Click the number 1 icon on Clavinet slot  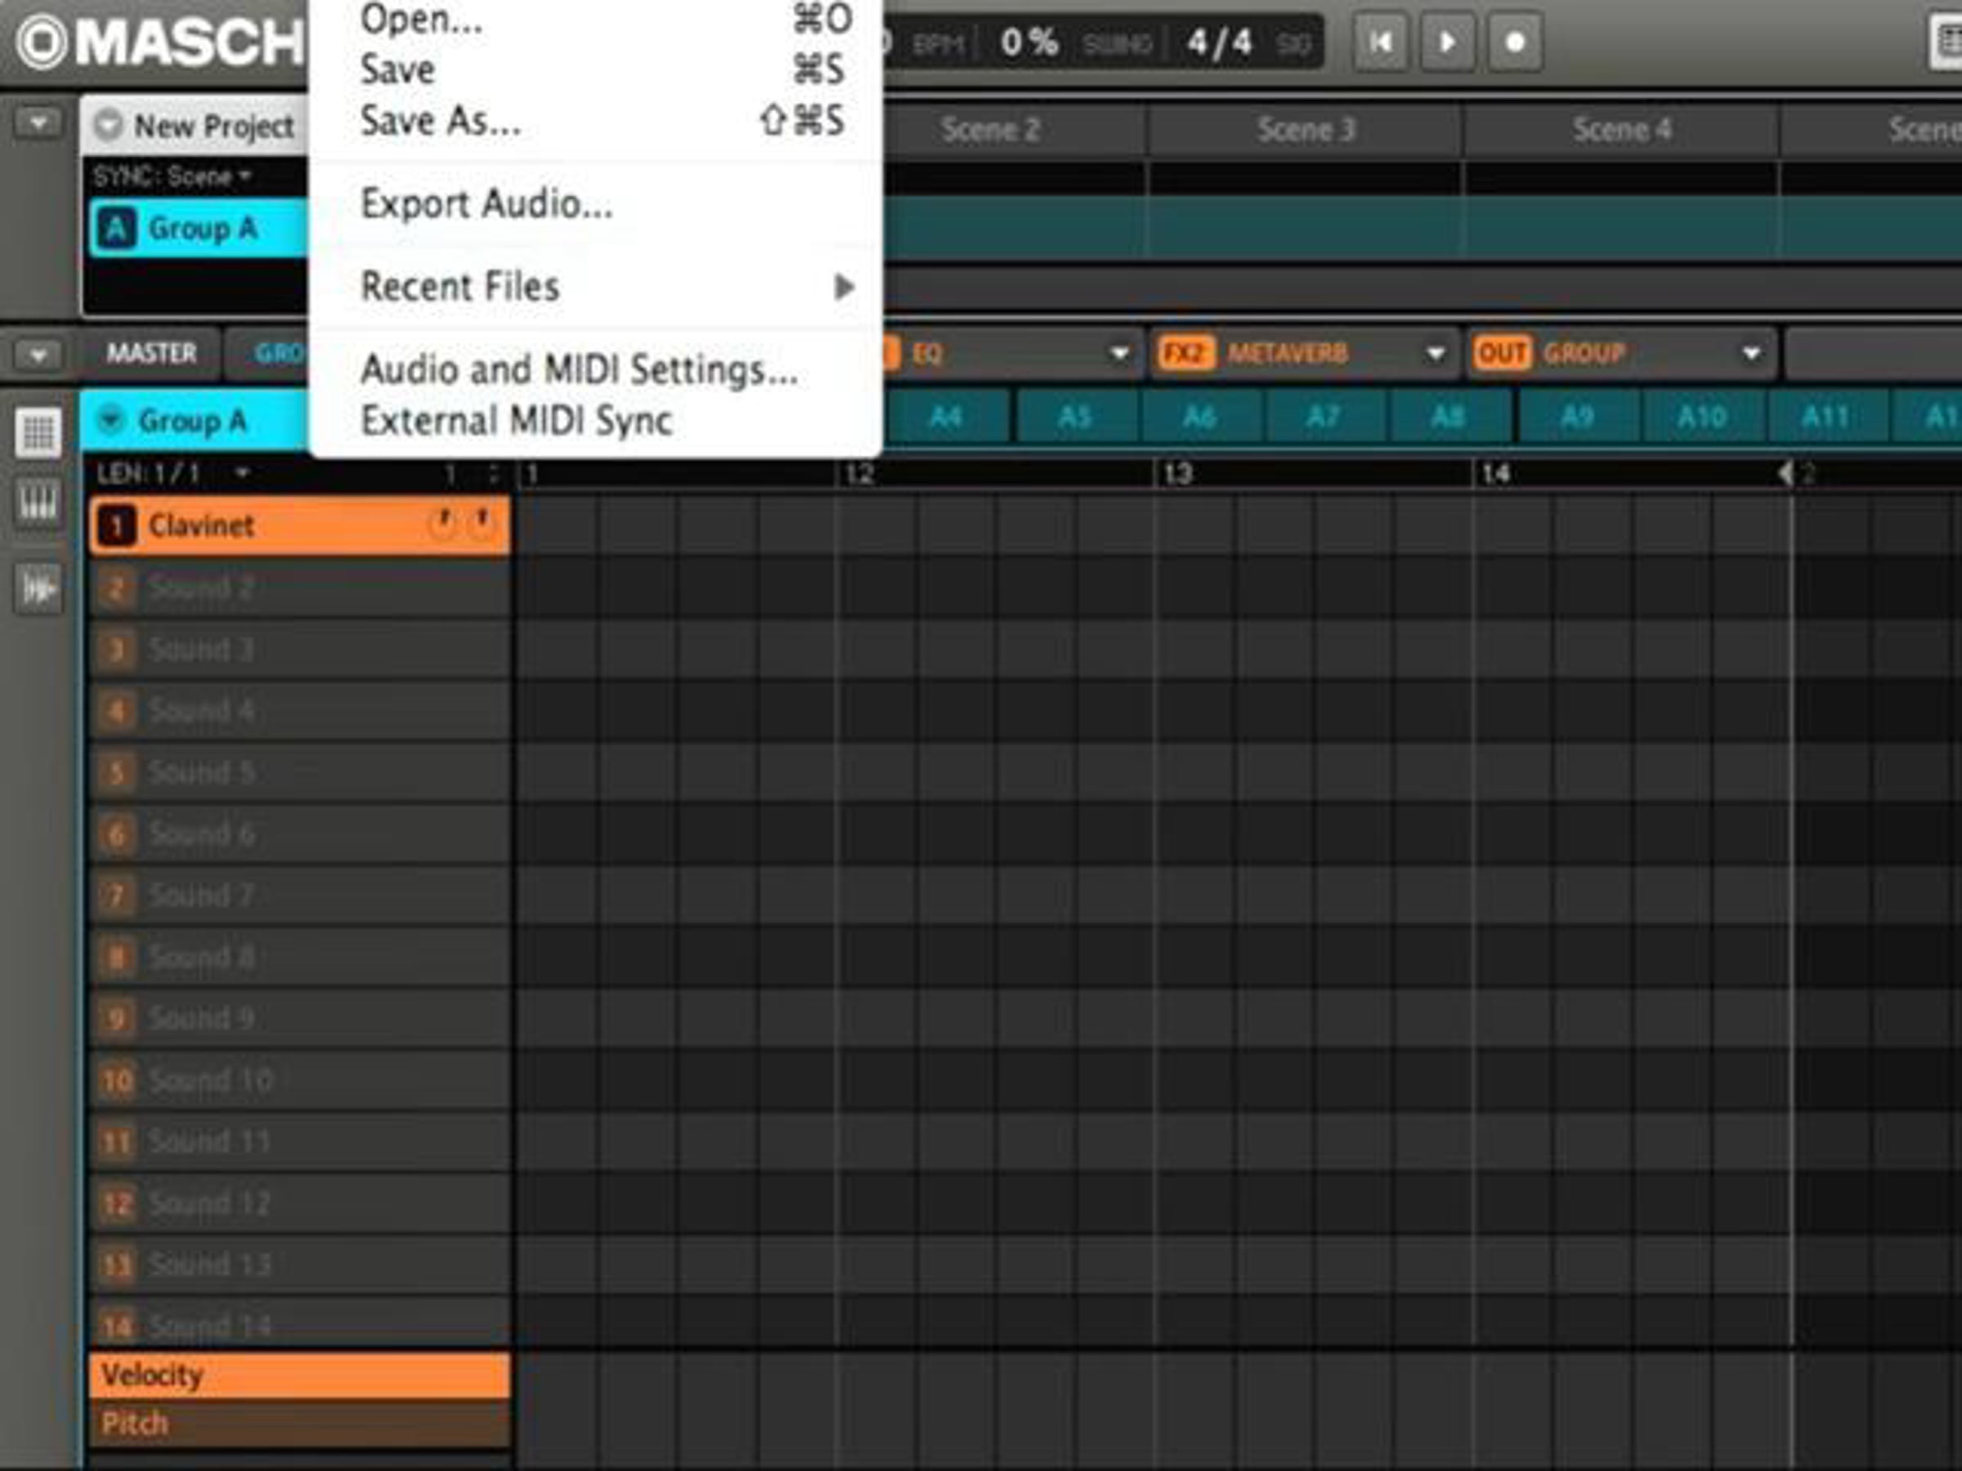coord(116,525)
